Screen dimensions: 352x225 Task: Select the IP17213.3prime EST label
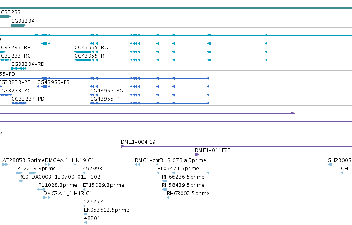pos(36,169)
